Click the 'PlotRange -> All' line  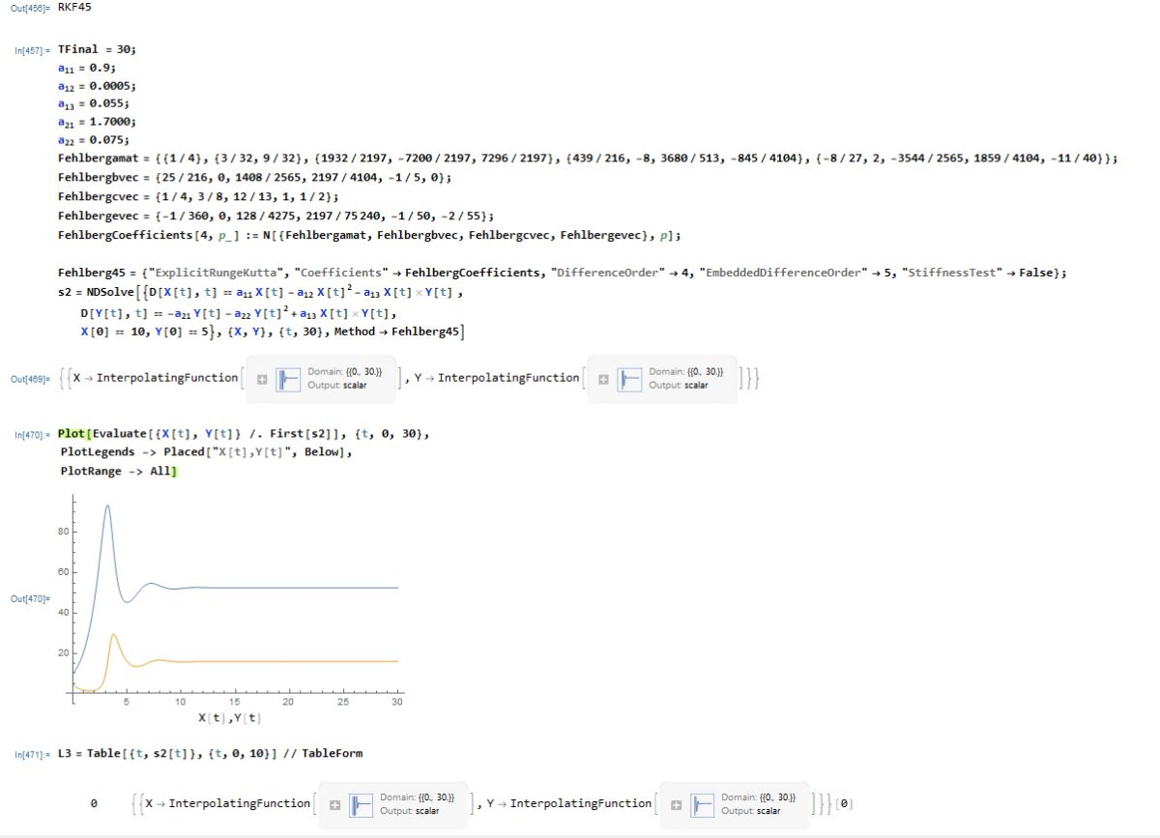(x=119, y=472)
